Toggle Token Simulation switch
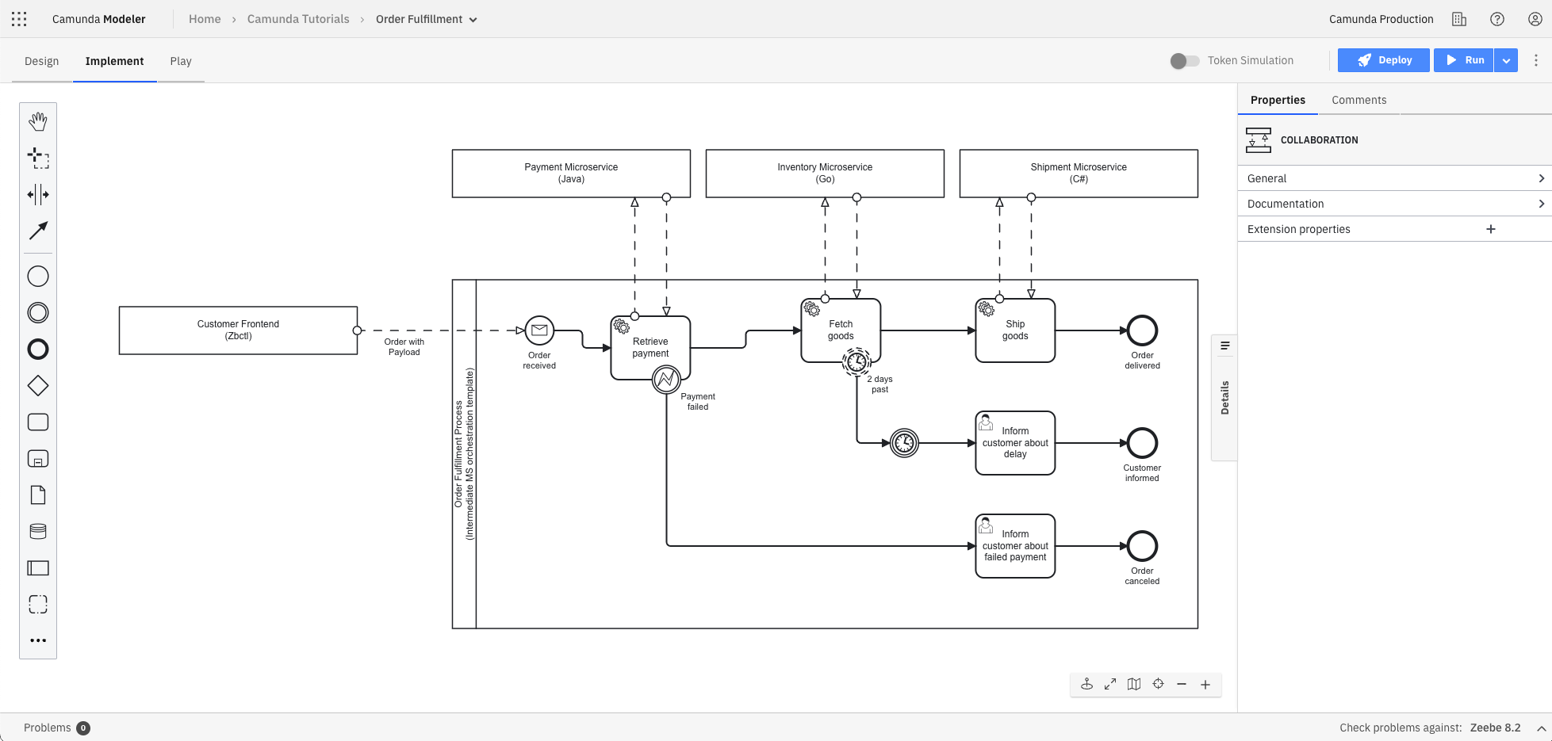1552x741 pixels. point(1185,60)
